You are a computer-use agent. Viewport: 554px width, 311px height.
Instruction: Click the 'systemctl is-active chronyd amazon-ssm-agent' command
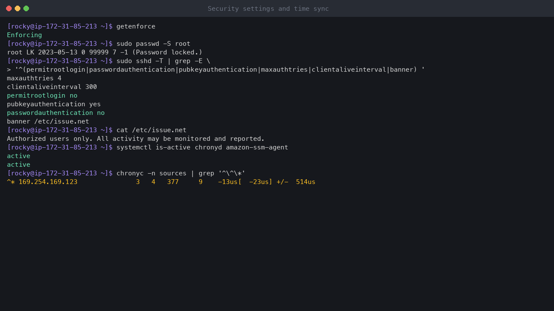coord(202,147)
